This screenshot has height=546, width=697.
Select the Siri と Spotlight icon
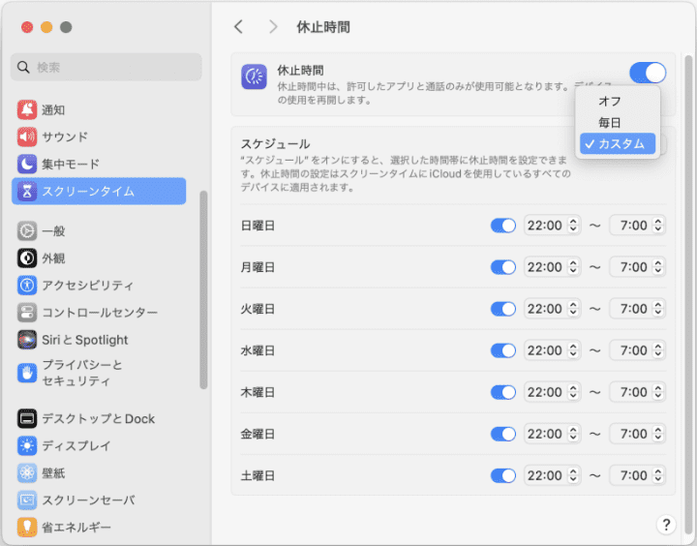click(x=27, y=340)
